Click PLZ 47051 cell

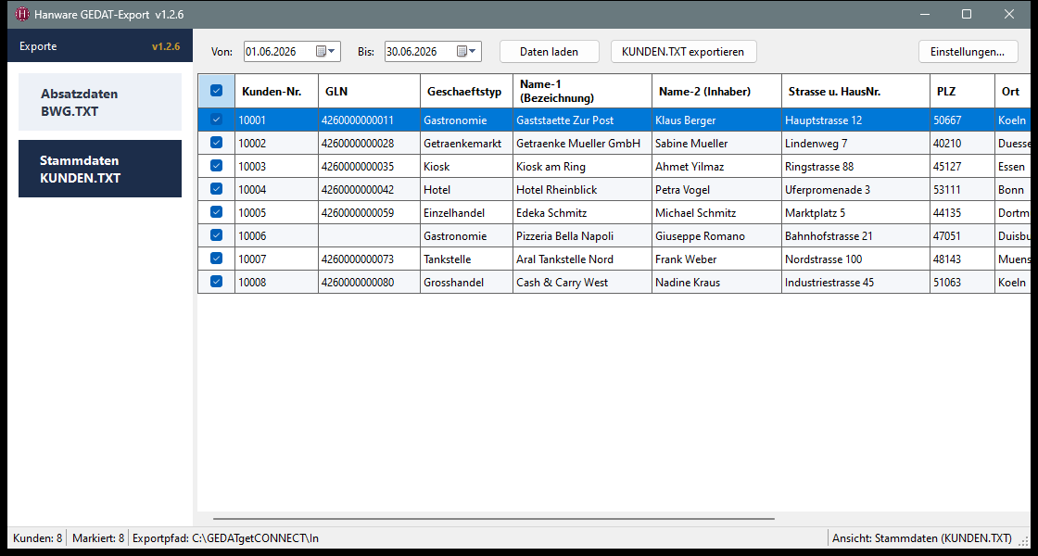tap(963, 236)
